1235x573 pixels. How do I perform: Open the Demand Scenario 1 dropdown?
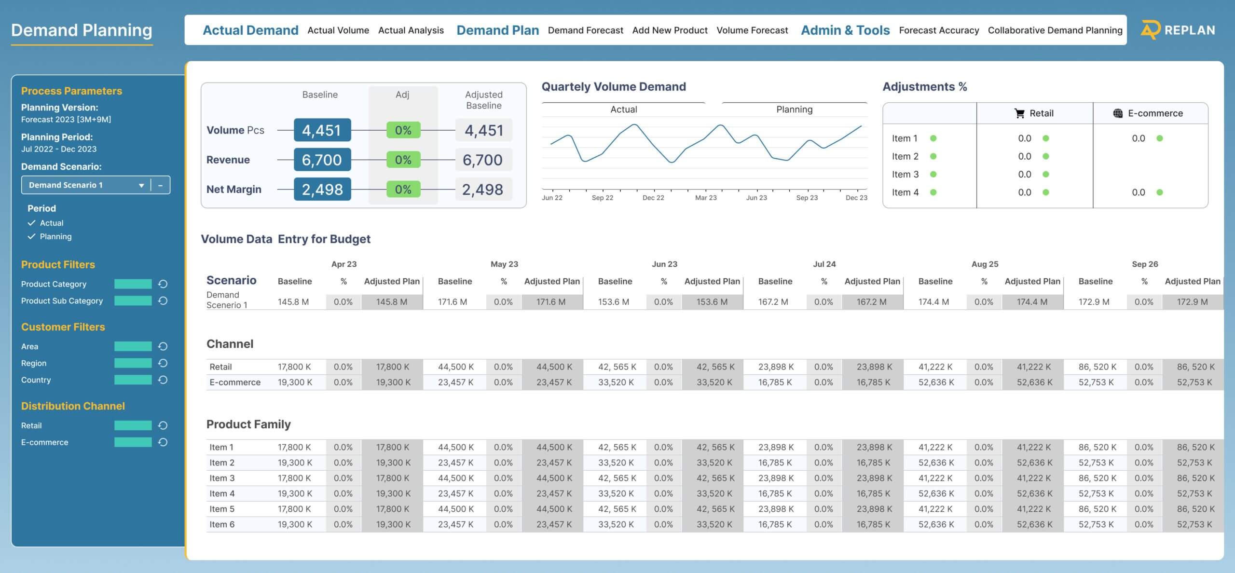pyautogui.click(x=141, y=185)
